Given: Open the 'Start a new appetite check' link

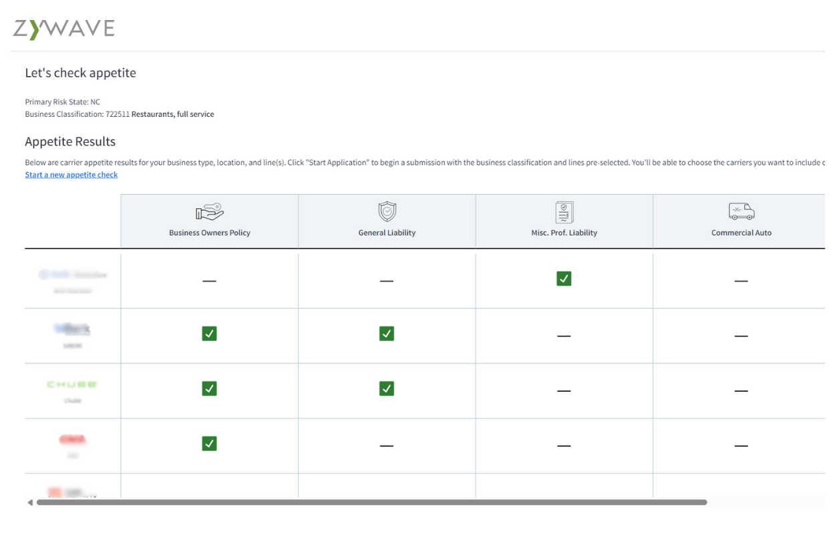Looking at the screenshot, I should (x=71, y=175).
